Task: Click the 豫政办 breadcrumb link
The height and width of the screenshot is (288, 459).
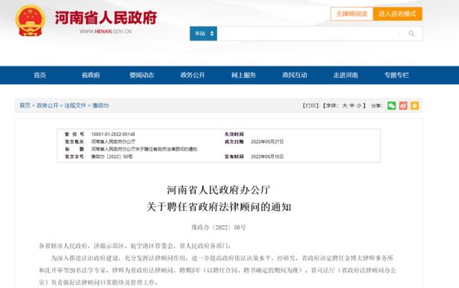Action: [x=100, y=105]
